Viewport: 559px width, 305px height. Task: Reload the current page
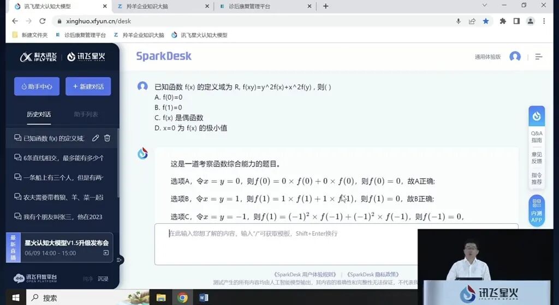43,21
